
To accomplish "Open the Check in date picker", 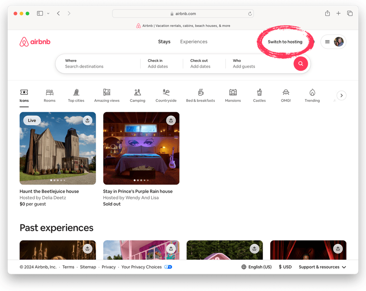I will tap(161, 64).
